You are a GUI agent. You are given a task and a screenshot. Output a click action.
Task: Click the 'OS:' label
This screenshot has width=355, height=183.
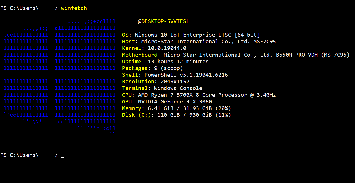127,35
